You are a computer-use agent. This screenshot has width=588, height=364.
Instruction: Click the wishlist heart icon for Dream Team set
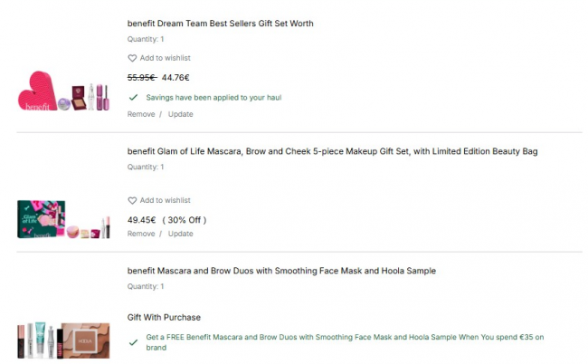point(132,58)
